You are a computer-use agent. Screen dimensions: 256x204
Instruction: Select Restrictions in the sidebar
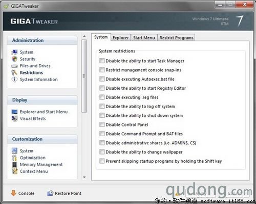point(31,72)
